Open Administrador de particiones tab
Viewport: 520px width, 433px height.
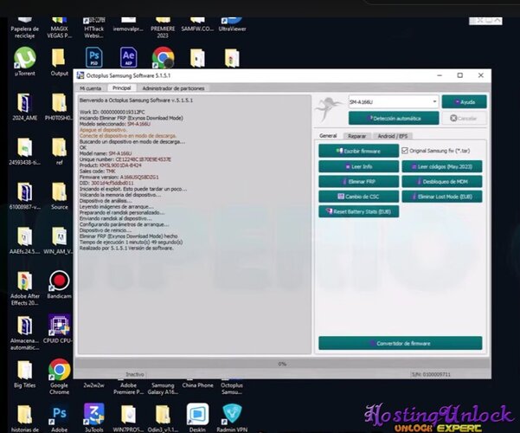[x=173, y=88]
